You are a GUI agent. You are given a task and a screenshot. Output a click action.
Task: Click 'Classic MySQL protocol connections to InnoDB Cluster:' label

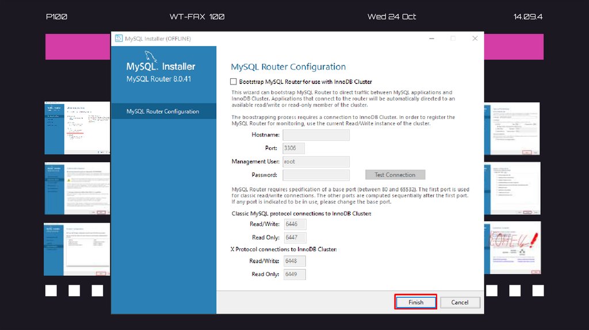(x=301, y=214)
